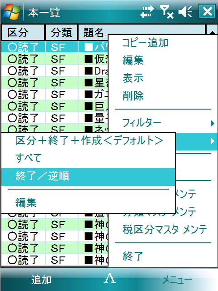Viewport: 218px width, 291px height.
Task: Sort by the 区分 column header
Action: click(23, 32)
